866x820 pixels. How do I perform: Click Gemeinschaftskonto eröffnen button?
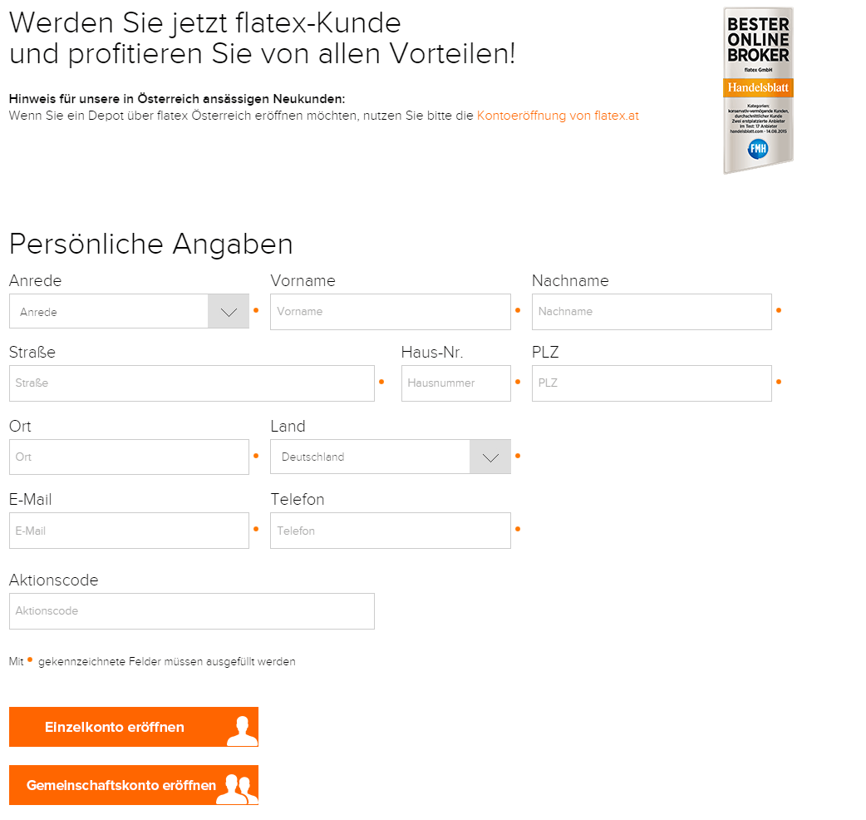[134, 785]
